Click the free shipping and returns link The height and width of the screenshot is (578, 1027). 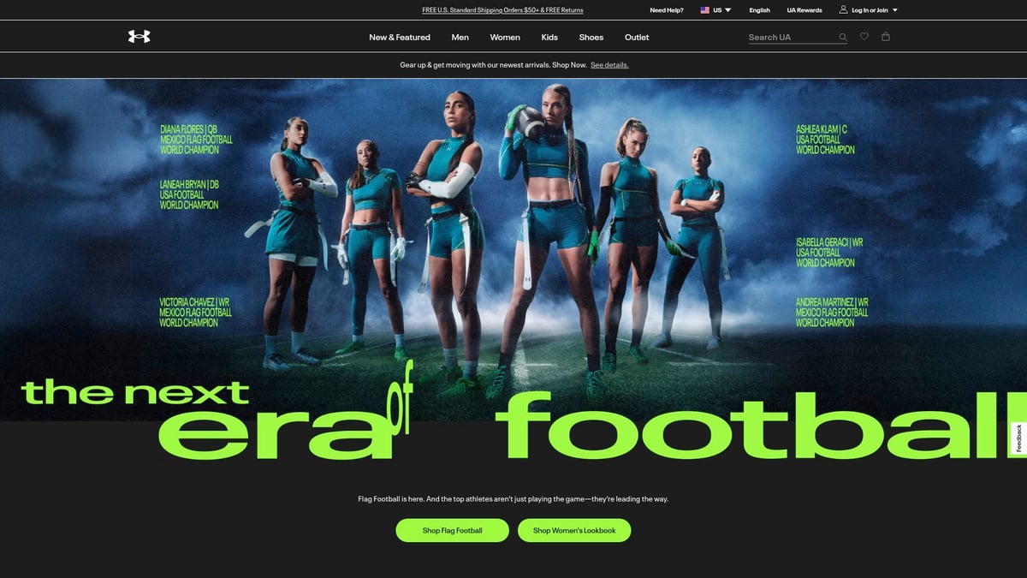pyautogui.click(x=502, y=10)
